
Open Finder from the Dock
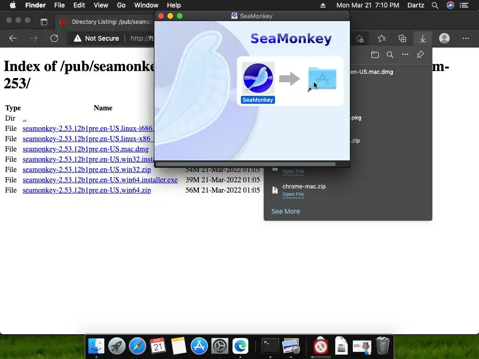(96, 346)
